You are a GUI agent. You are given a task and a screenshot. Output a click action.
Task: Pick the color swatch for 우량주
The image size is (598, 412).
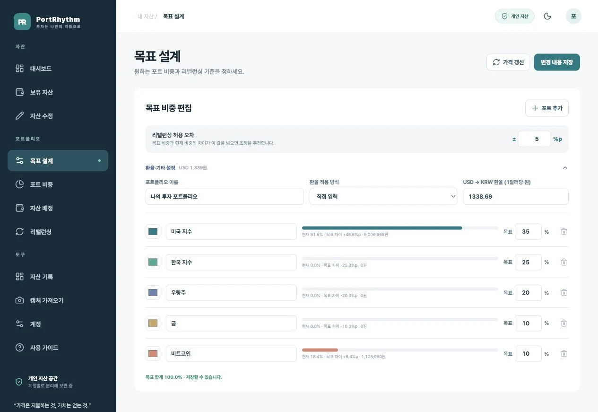click(x=153, y=293)
